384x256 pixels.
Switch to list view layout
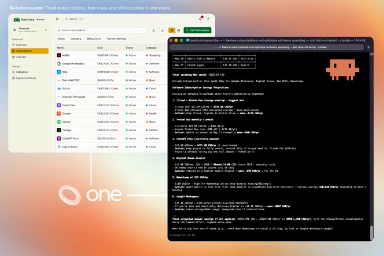tap(172, 30)
